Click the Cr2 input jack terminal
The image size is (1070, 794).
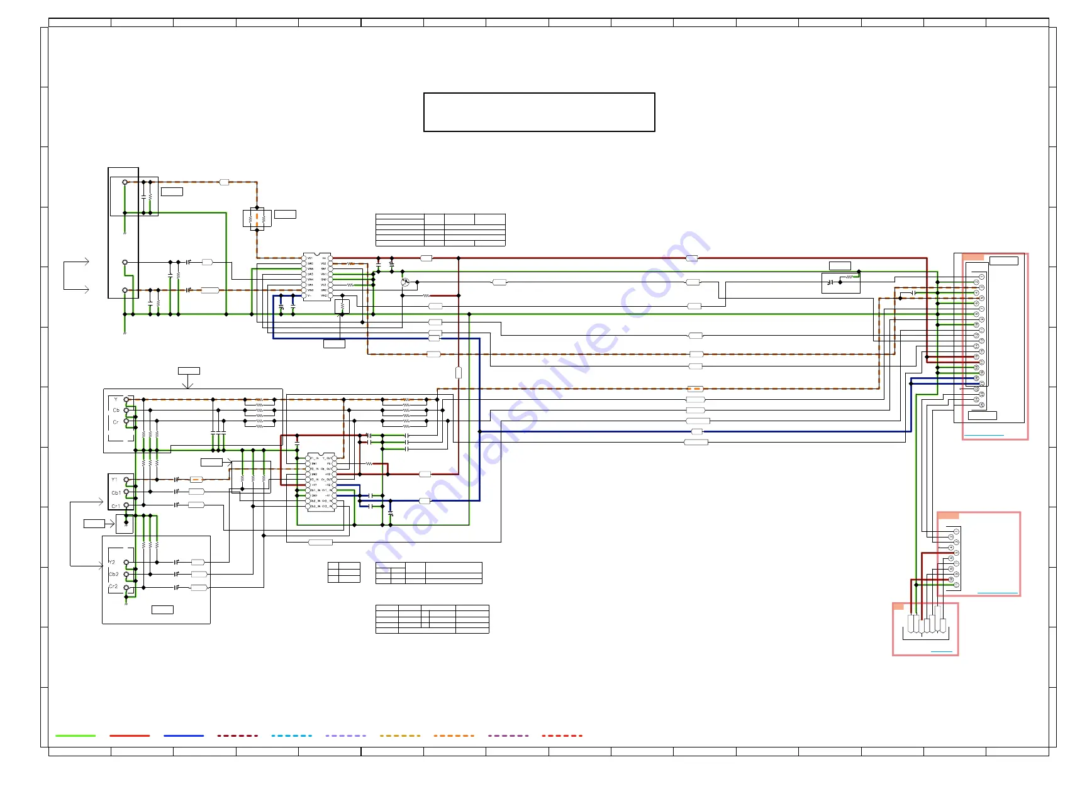tap(126, 588)
